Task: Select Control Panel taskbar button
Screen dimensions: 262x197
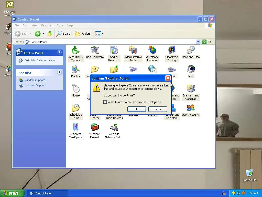Action: [47, 193]
